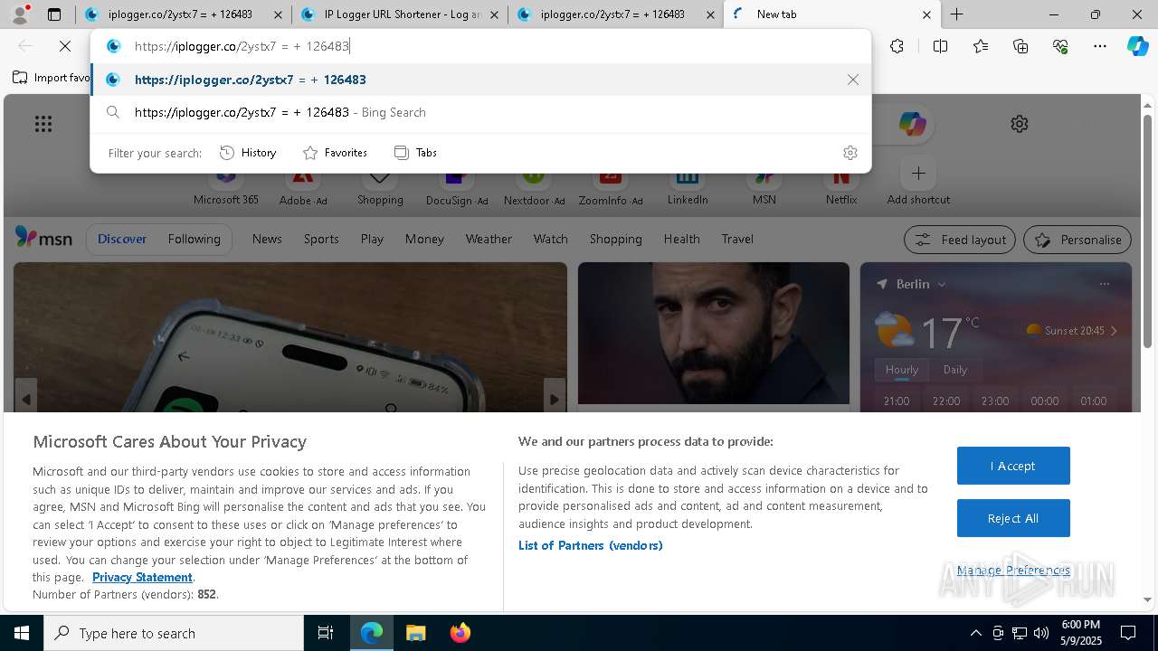
Task: Go to next news slide arrow
Action: [x=554, y=399]
